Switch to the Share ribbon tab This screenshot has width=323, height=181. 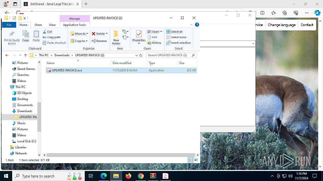pos(38,25)
